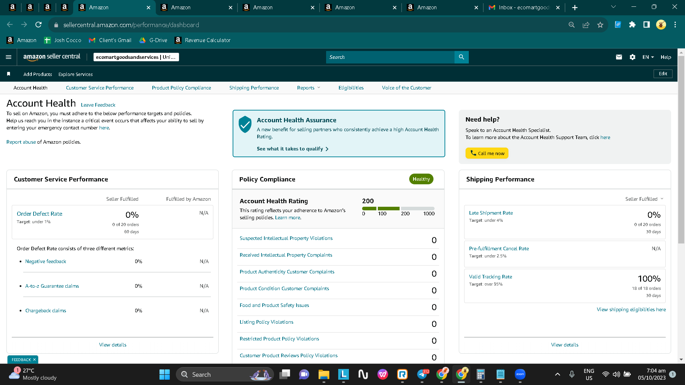
Task: Open a new browser tab
Action: [x=575, y=7]
